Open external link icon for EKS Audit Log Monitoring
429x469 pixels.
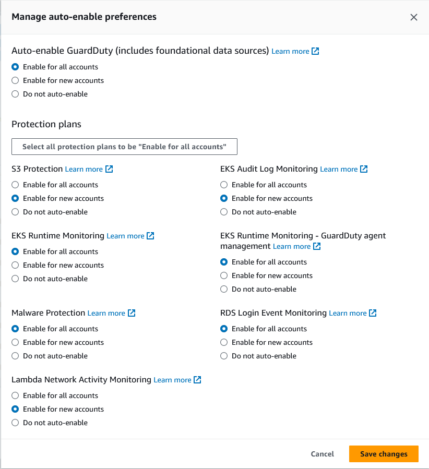[364, 169]
